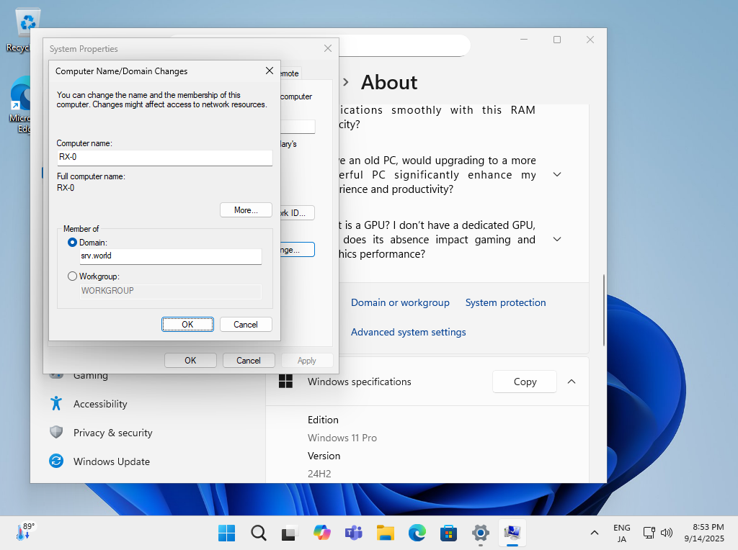Open Accessibility settings
Image resolution: width=738 pixels, height=550 pixels.
[100, 405]
